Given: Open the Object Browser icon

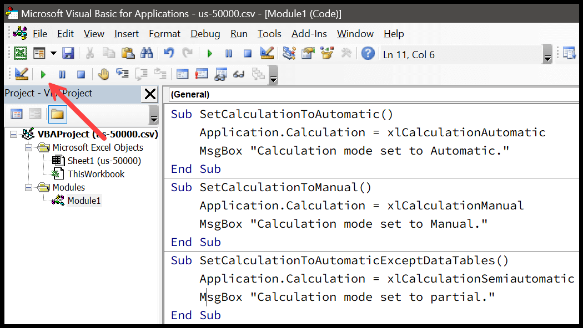Looking at the screenshot, I should [327, 53].
